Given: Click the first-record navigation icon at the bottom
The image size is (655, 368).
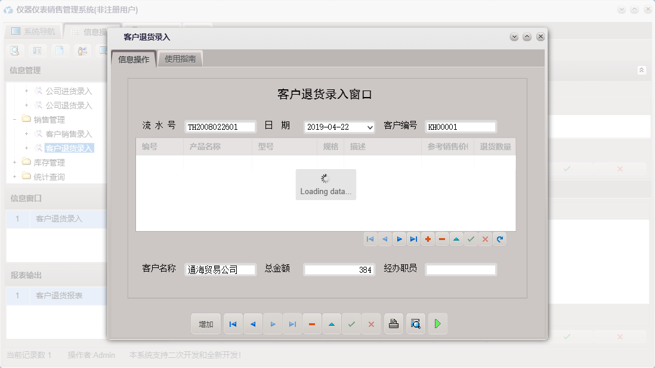Looking at the screenshot, I should pyautogui.click(x=233, y=323).
